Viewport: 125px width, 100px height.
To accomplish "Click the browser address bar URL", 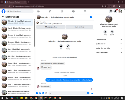I will 30,6.
